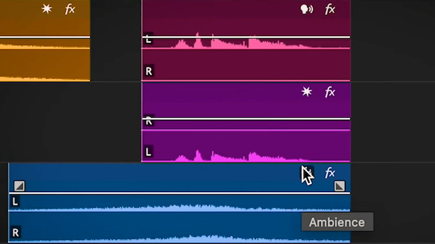Click the volume line on the maroon clip
Image resolution: width=435 pixels, height=244 pixels.
click(x=246, y=37)
